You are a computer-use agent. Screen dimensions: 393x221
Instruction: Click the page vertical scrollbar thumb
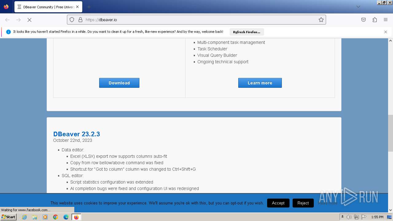point(391,133)
